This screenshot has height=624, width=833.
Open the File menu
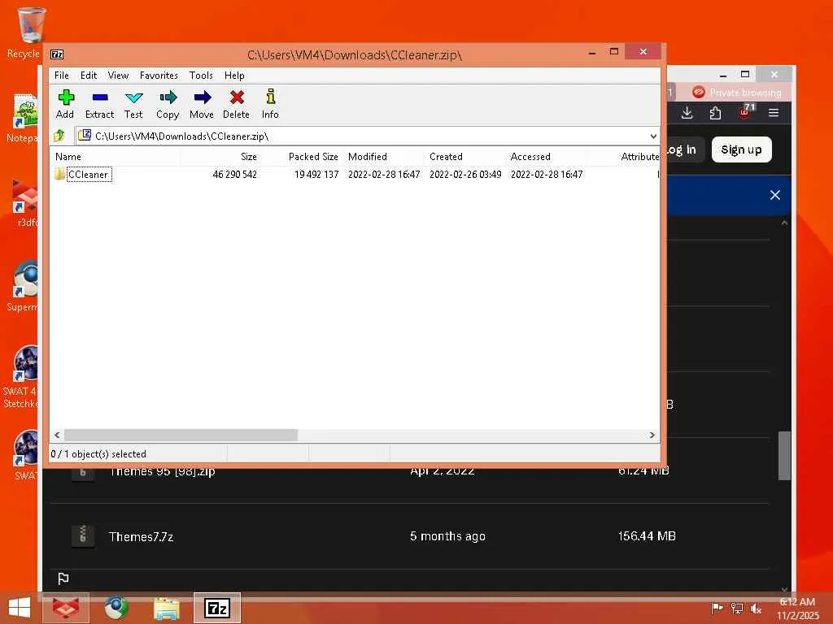click(62, 76)
